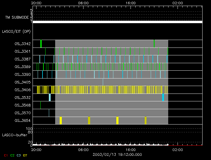This screenshot has width=211, height=160.
Task: Click the last yellow block in OS_3654 row
Action: click(x=146, y=120)
